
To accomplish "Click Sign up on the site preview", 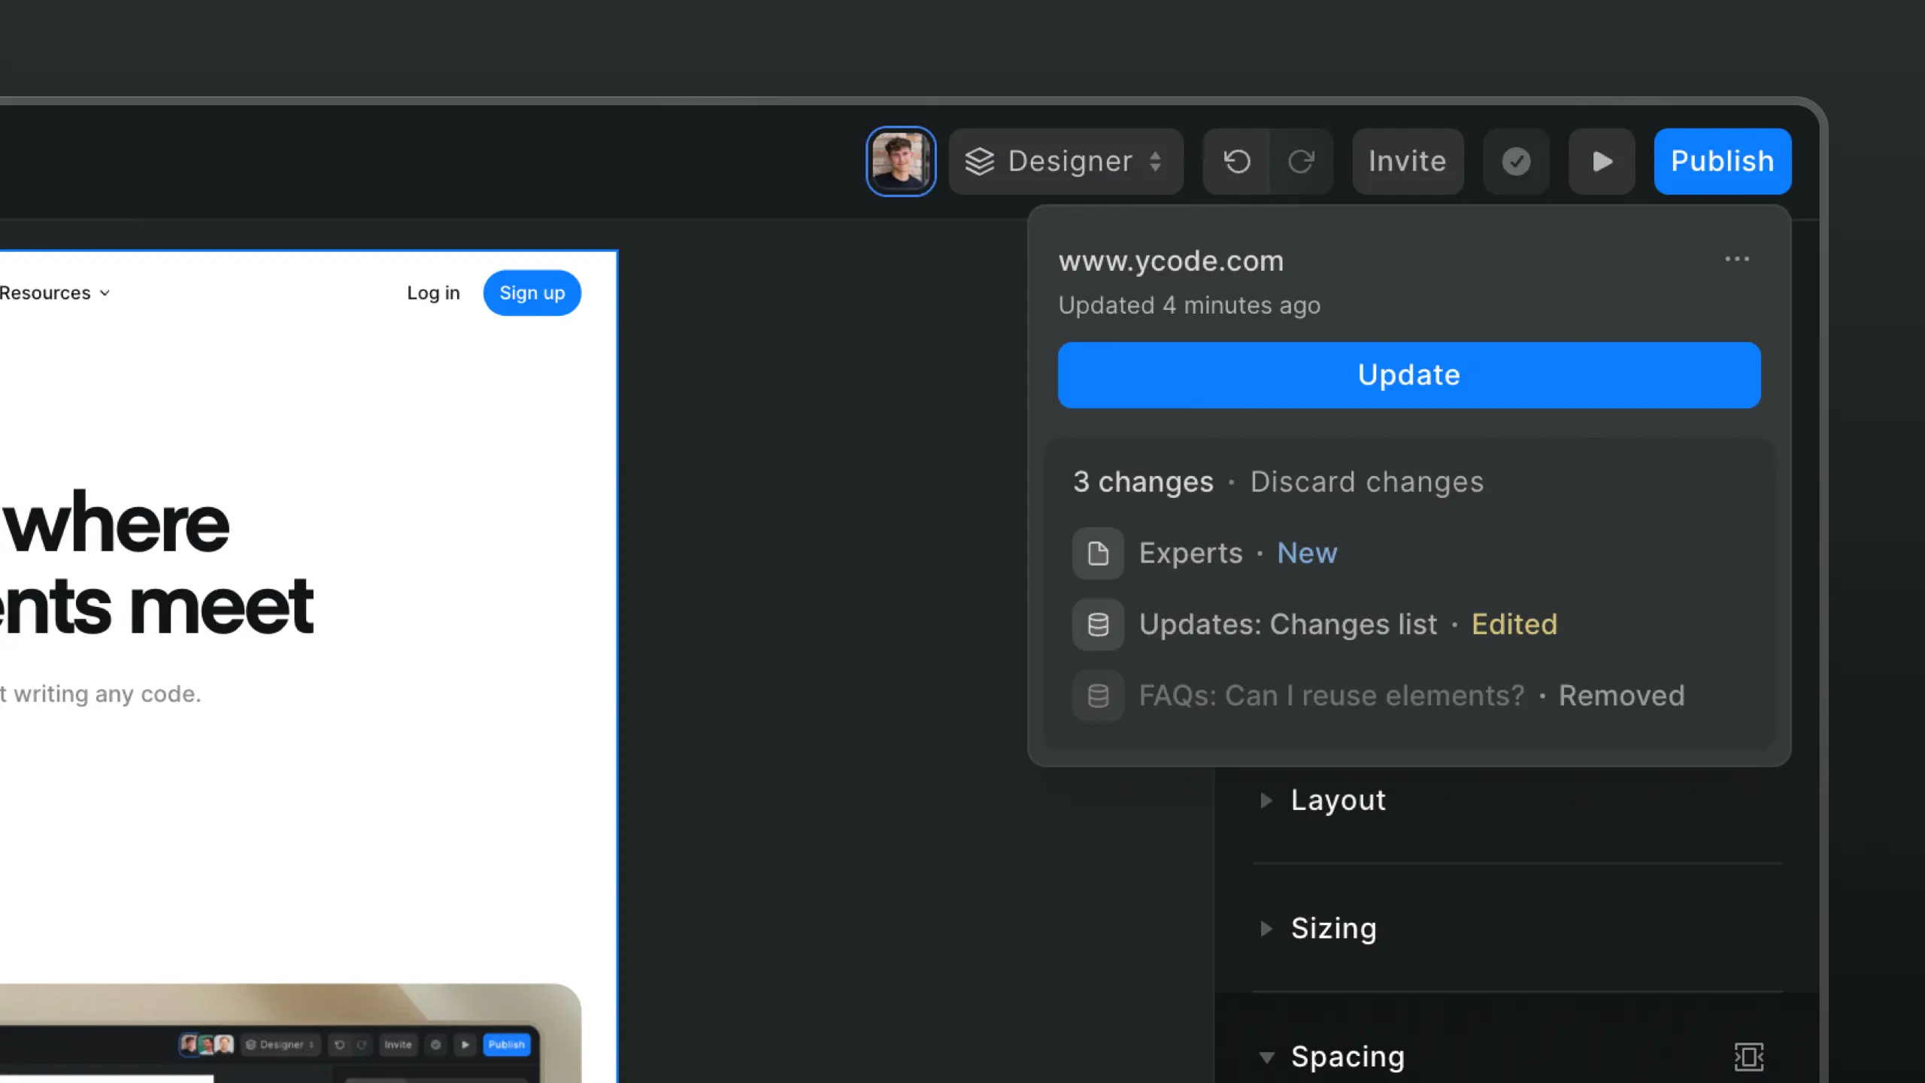I will click(532, 293).
